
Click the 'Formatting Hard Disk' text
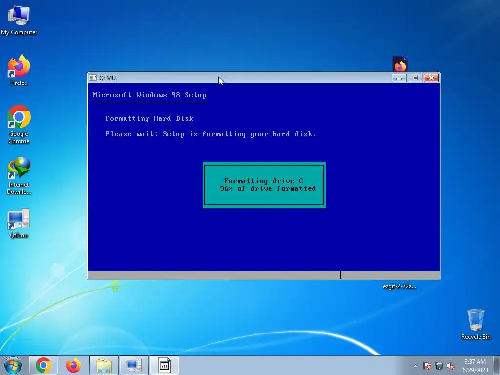pos(149,118)
